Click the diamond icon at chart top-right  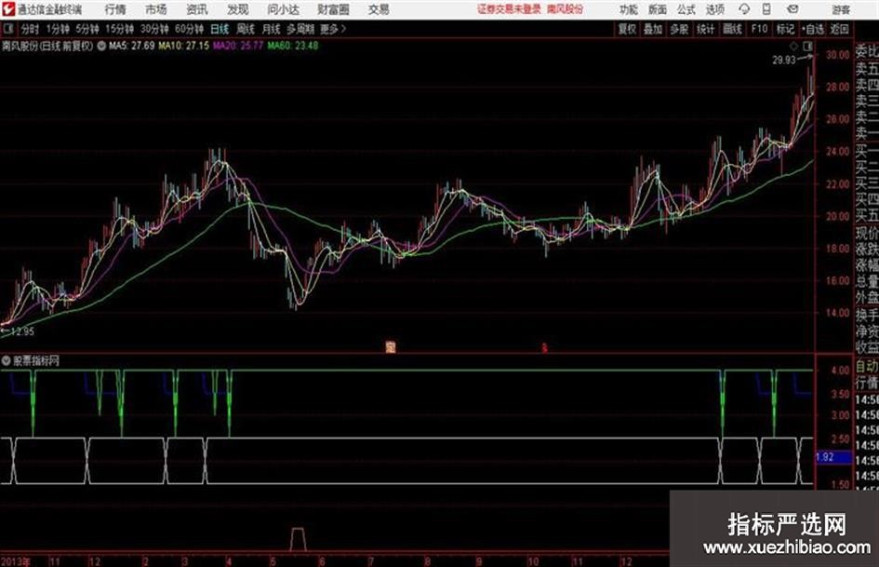[793, 46]
